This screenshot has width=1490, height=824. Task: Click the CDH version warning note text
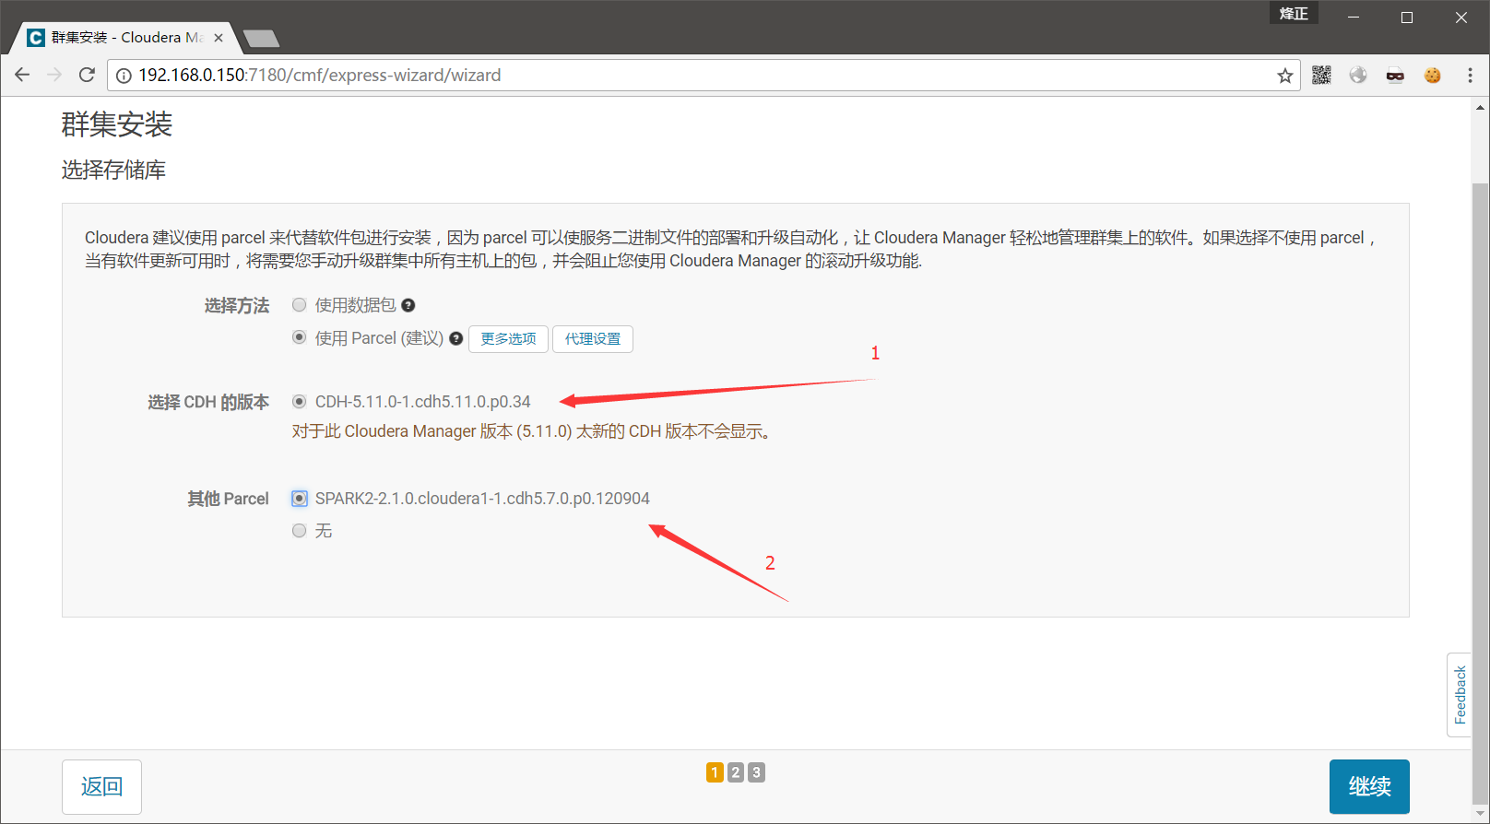tap(531, 431)
